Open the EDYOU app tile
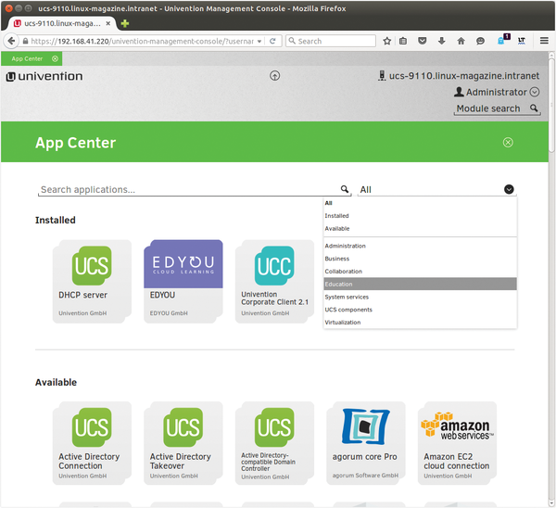The width and height of the screenshot is (556, 508). pyautogui.click(x=183, y=281)
